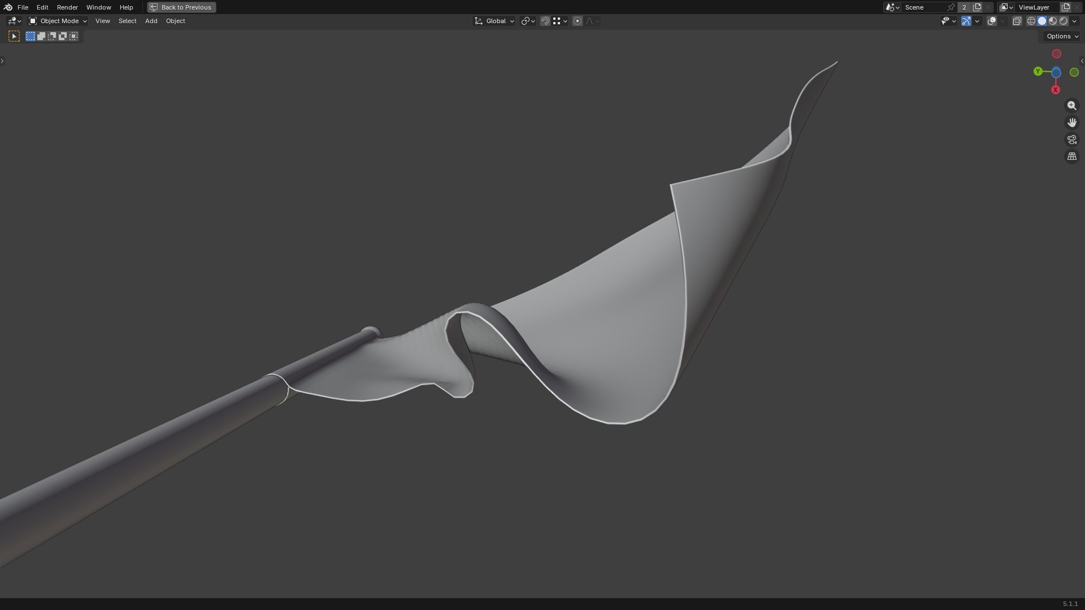Choose Extend Existing Selection mode
The height and width of the screenshot is (610, 1085).
(x=41, y=36)
